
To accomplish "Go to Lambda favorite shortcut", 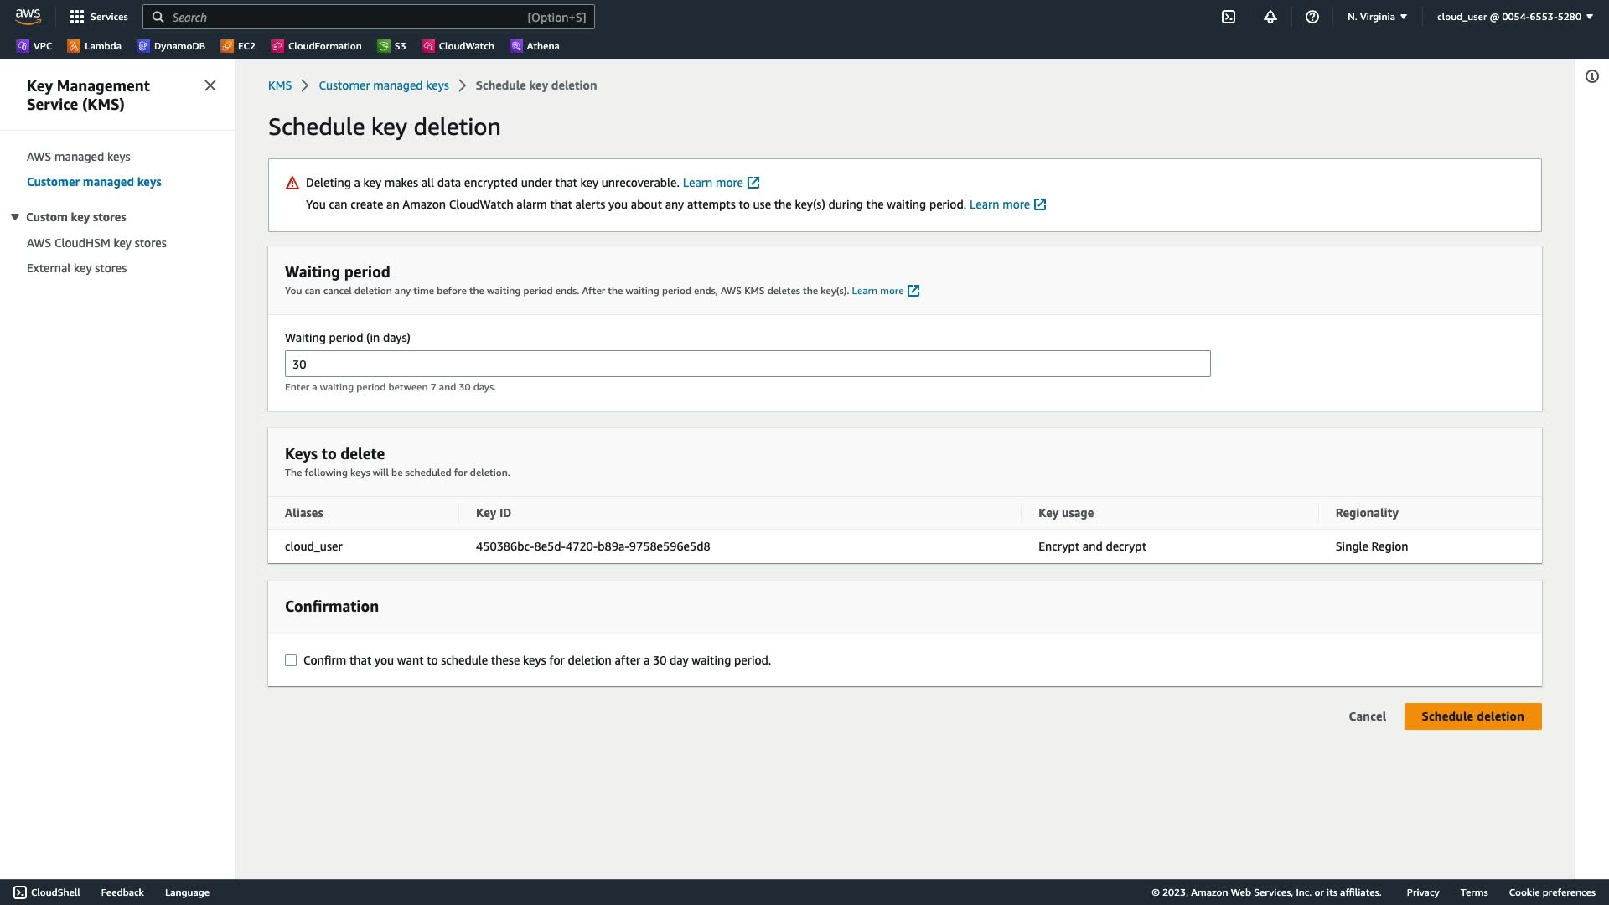I will click(x=94, y=46).
